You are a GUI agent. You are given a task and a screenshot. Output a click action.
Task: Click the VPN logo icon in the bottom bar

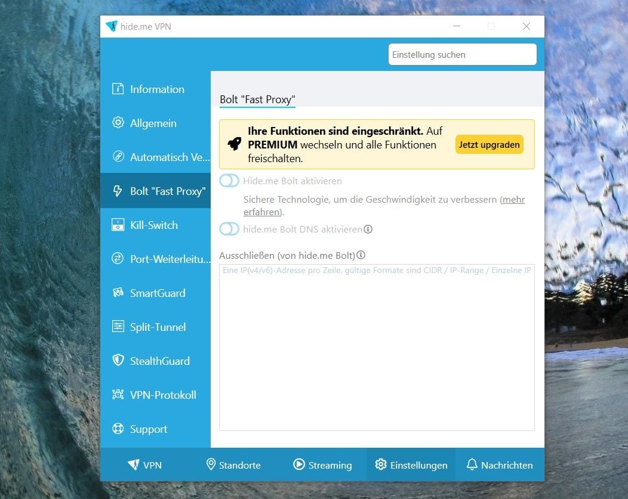[x=133, y=464]
